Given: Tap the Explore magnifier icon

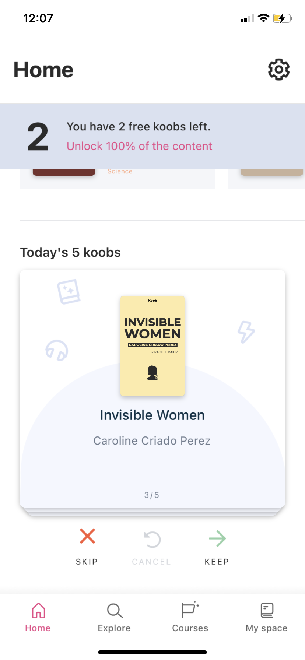Looking at the screenshot, I should 115,610.
